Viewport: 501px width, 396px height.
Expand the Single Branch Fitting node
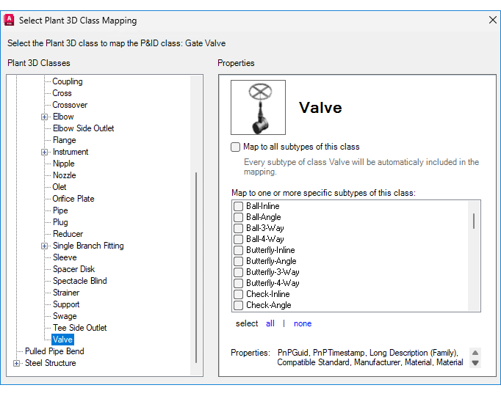(x=44, y=246)
